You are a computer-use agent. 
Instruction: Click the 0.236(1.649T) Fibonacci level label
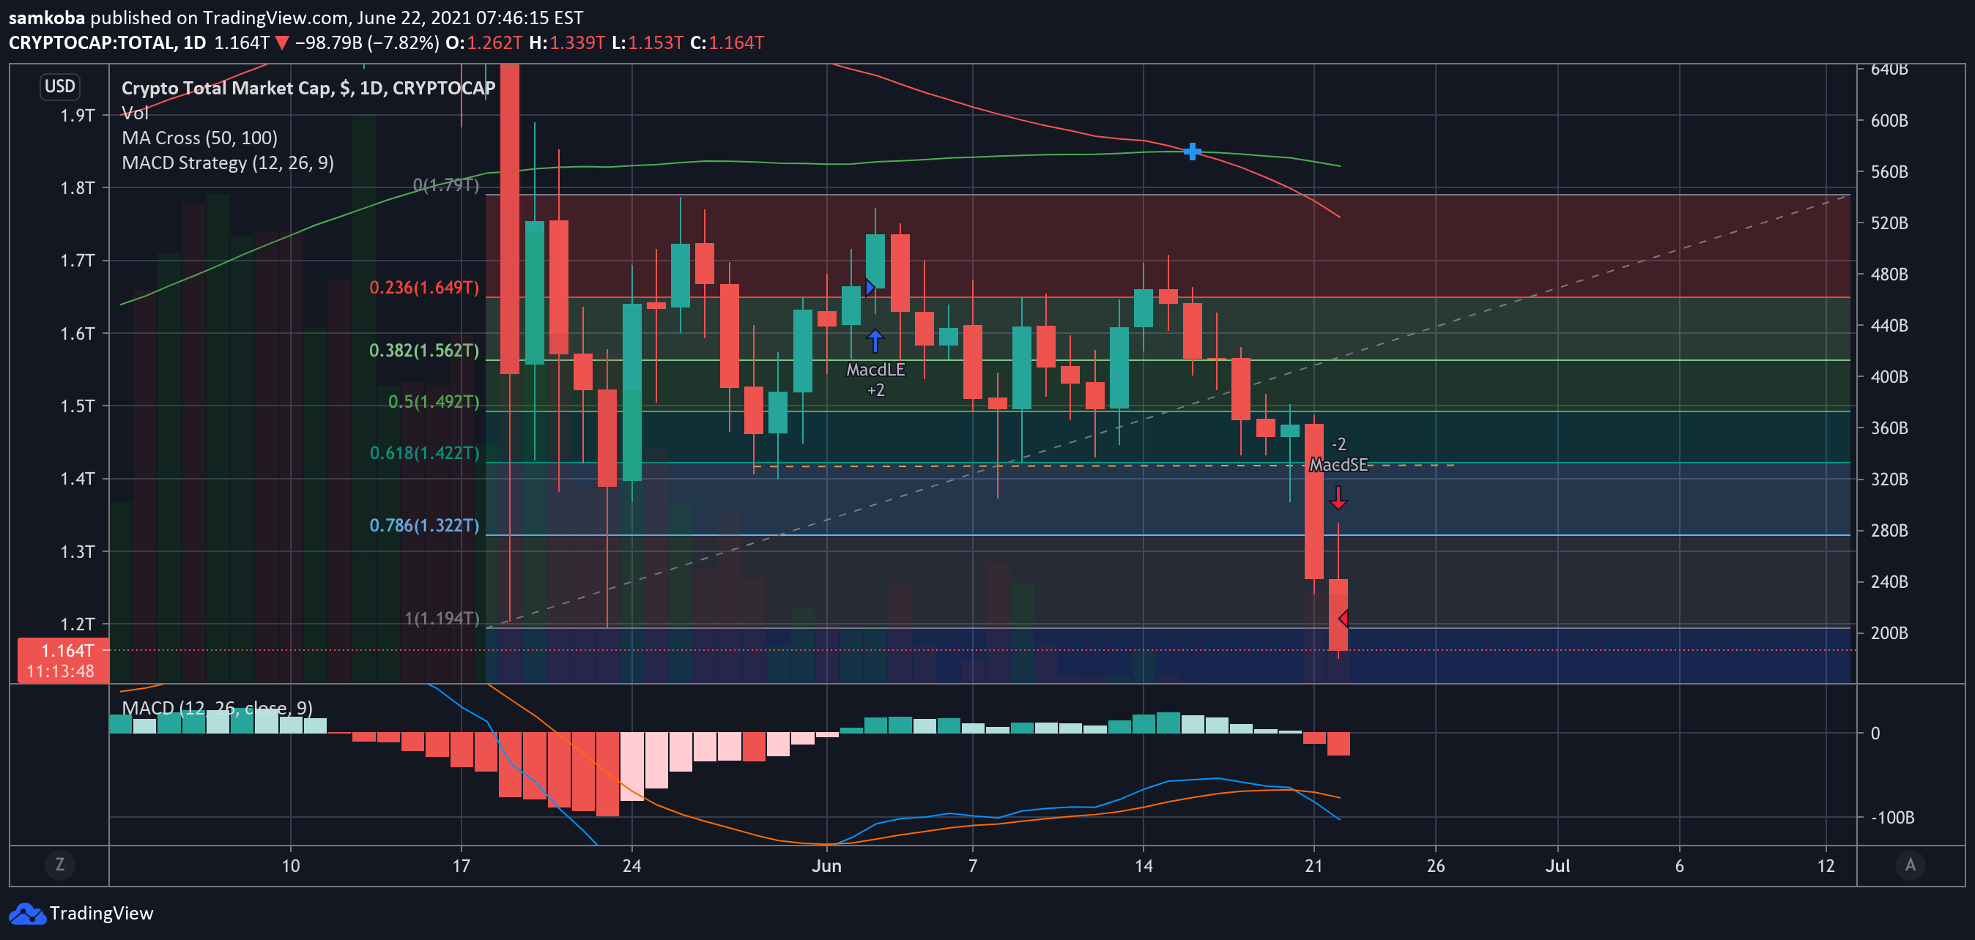[424, 287]
